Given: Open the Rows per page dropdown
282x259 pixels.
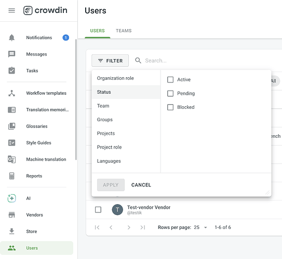Looking at the screenshot, I should [200, 227].
